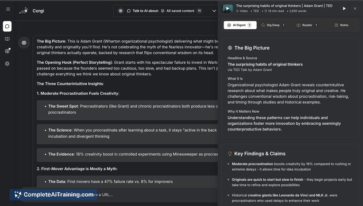This screenshot has width=363, height=206.
Task: Click the Video type label in header
Action: pos(242,11)
